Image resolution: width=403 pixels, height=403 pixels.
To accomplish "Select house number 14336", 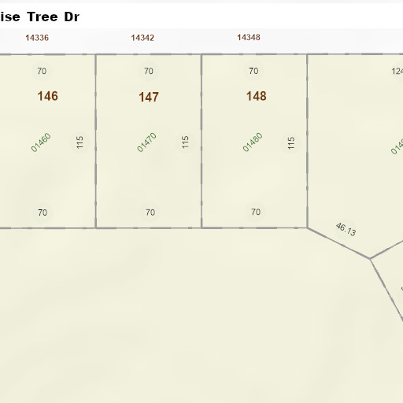I will coord(37,38).
